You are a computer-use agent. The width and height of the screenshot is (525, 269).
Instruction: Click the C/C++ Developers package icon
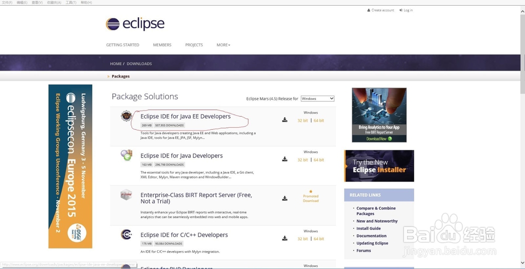pyautogui.click(x=127, y=234)
